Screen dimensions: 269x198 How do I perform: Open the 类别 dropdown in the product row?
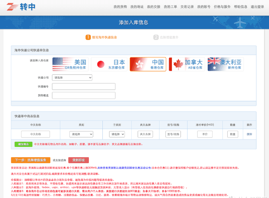click(81, 134)
